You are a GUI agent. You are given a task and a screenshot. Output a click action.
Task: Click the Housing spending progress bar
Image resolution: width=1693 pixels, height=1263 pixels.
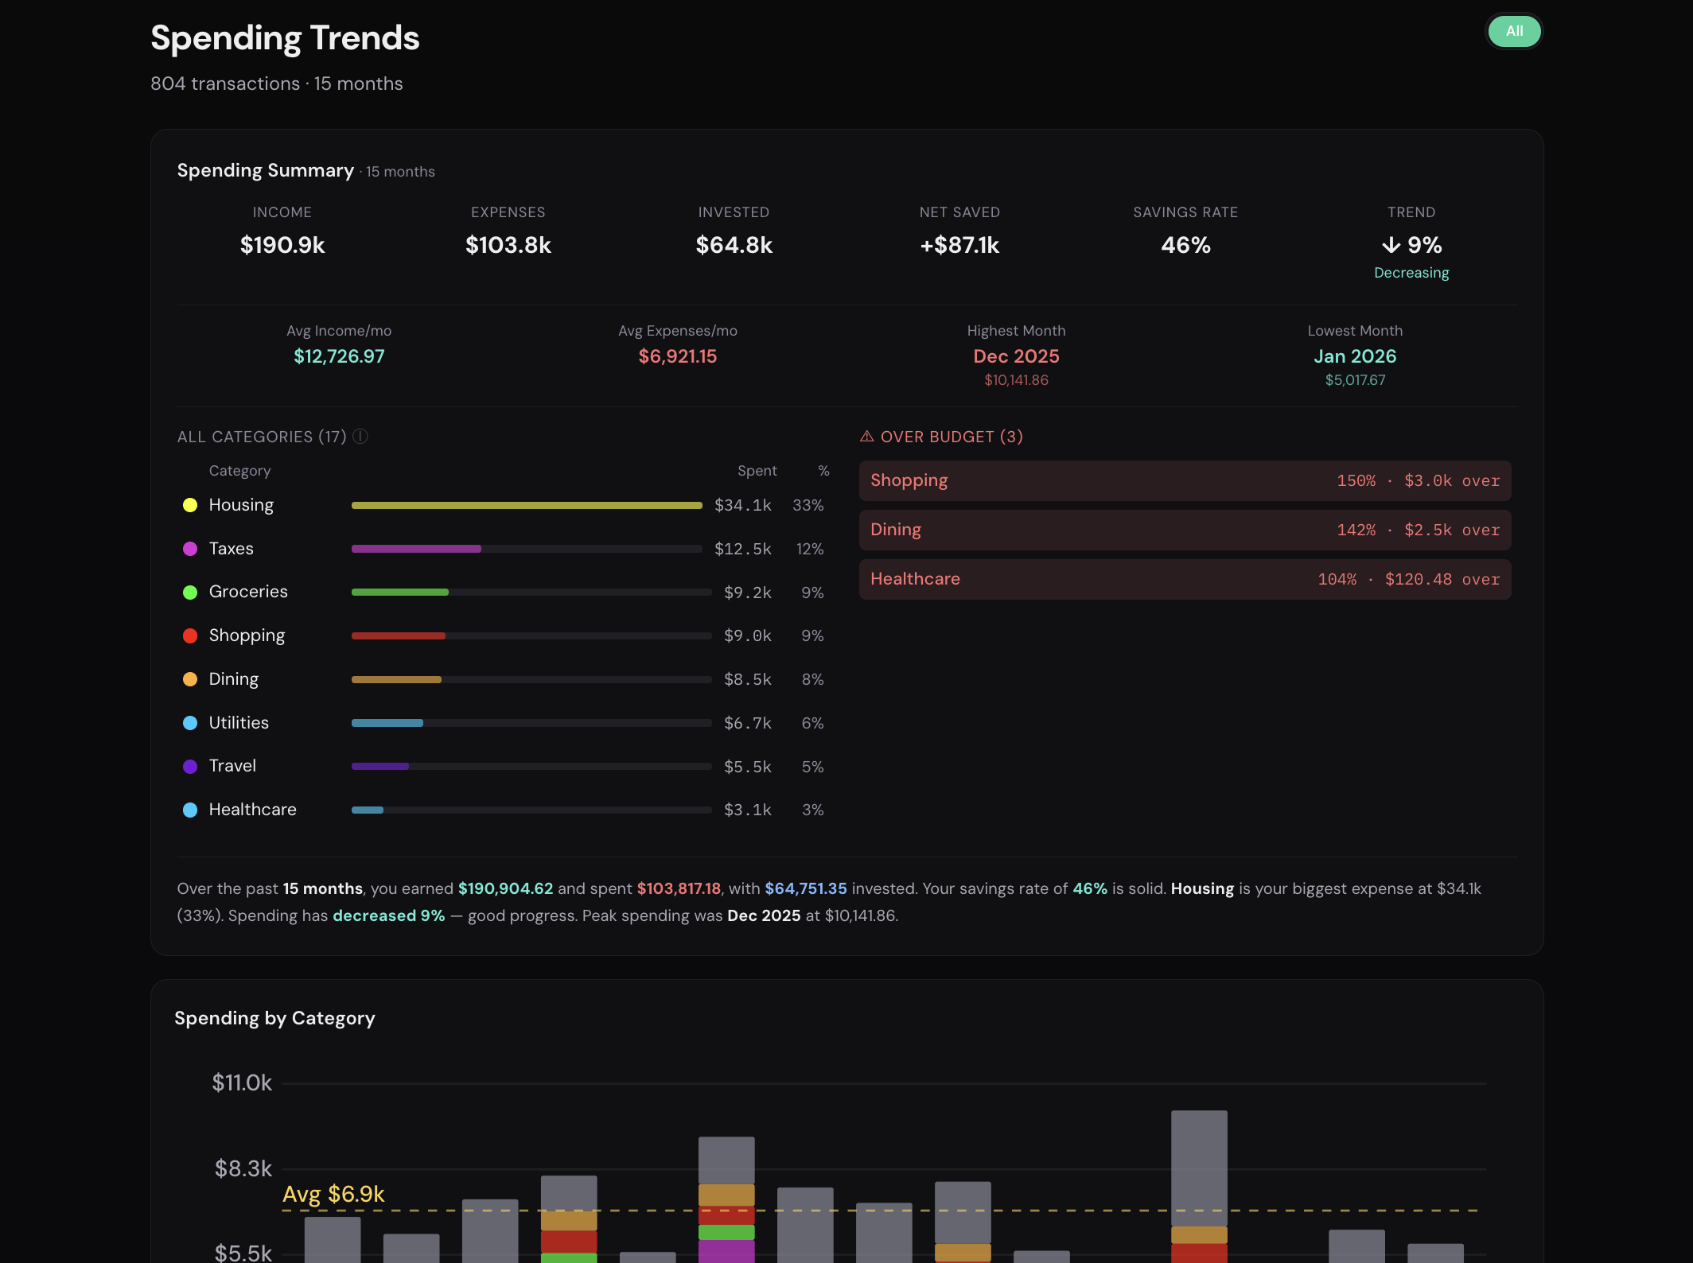pos(526,505)
